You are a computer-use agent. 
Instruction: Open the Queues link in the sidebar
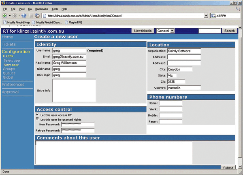[9, 73]
